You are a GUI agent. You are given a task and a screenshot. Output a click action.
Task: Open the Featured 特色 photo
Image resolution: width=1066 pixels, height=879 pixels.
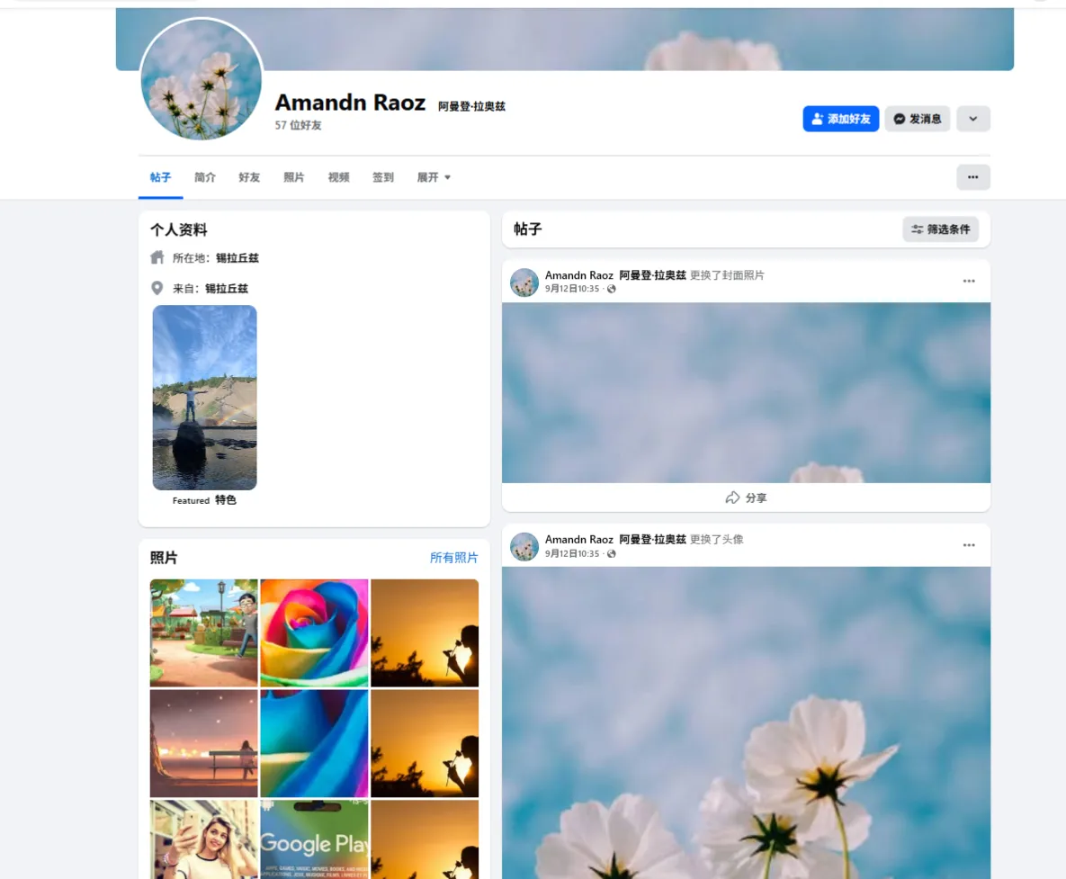(204, 398)
